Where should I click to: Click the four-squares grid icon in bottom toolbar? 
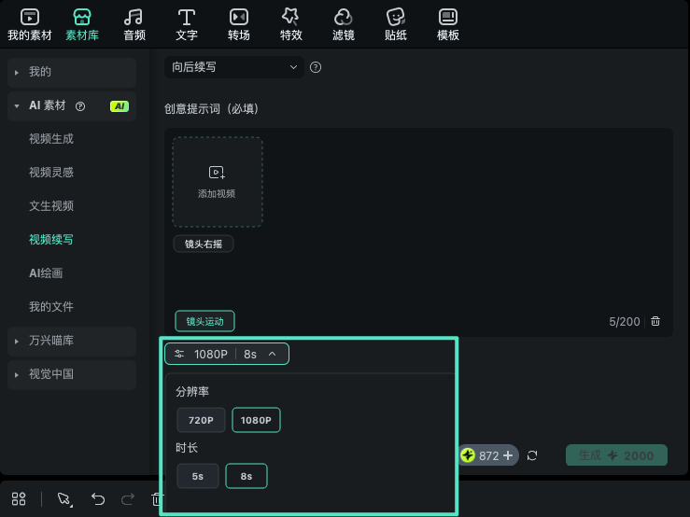(19, 499)
